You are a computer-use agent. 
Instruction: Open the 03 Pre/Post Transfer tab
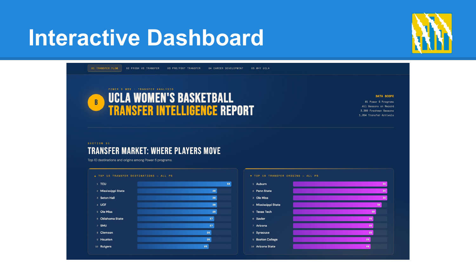coord(184,68)
